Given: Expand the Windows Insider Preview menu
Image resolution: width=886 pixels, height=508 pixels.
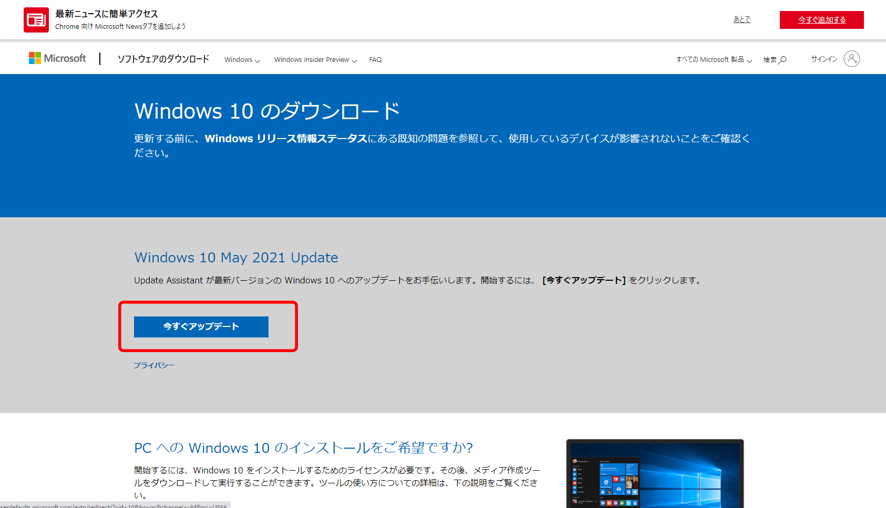Looking at the screenshot, I should tap(315, 60).
